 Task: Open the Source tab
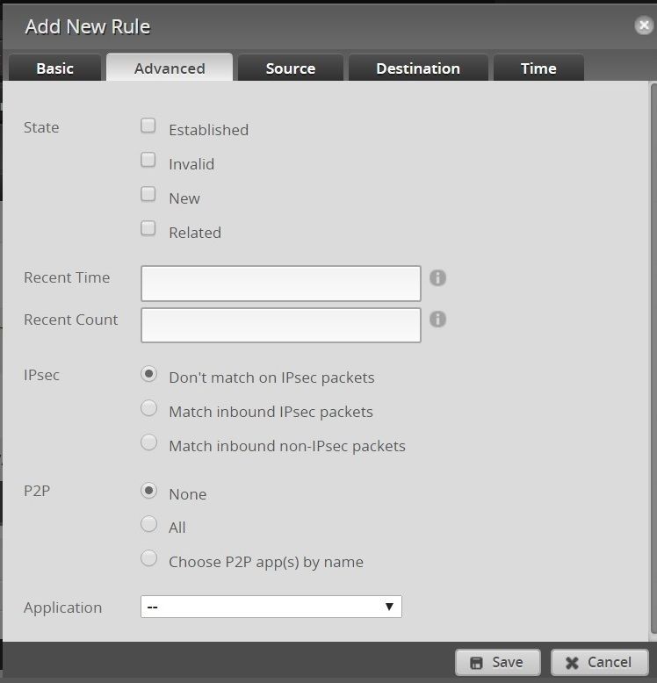click(x=290, y=68)
